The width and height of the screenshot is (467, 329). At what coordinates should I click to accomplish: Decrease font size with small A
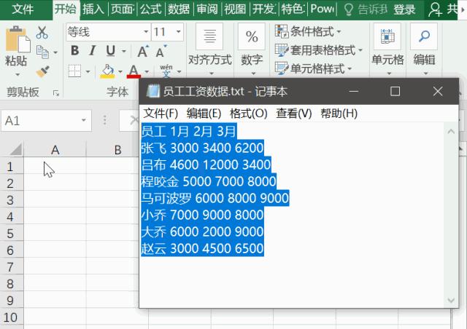click(x=161, y=52)
